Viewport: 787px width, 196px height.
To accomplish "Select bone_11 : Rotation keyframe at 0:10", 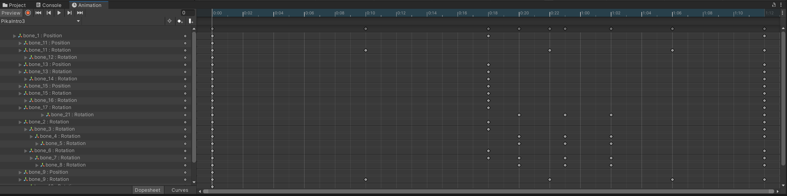I will point(366,50).
